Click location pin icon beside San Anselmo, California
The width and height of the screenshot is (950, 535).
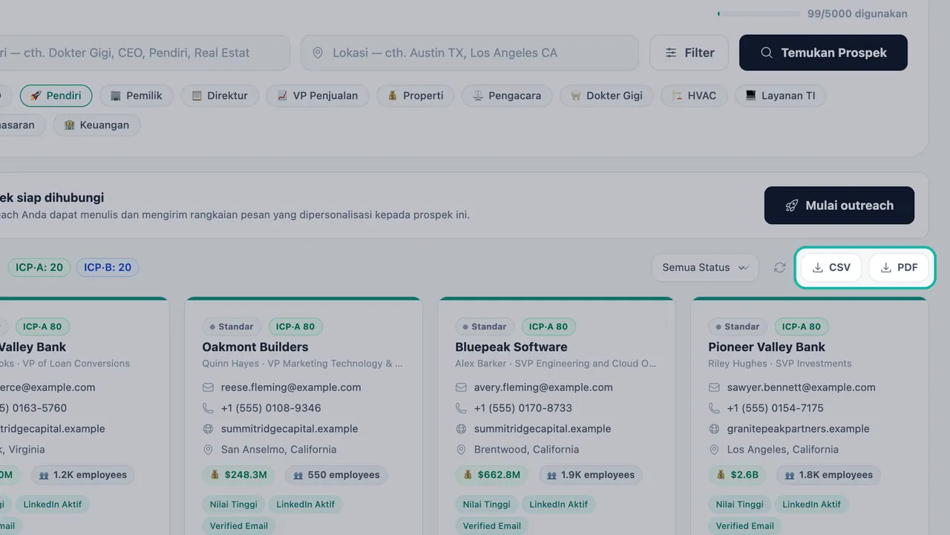pyautogui.click(x=208, y=450)
